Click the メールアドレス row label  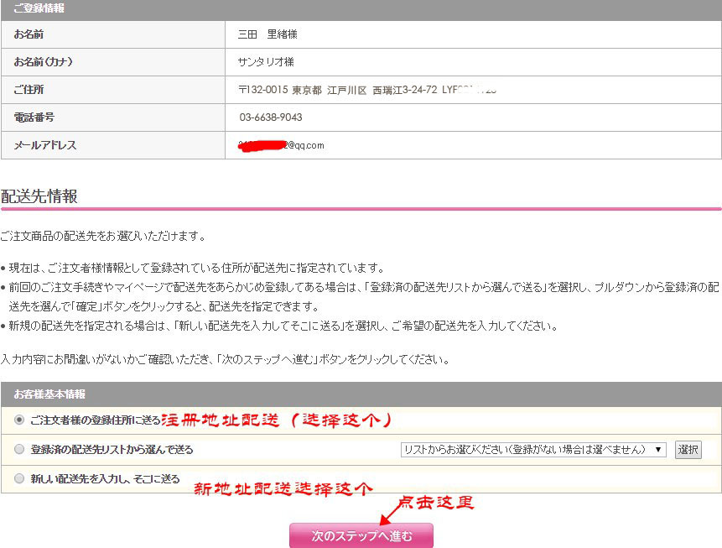point(44,145)
